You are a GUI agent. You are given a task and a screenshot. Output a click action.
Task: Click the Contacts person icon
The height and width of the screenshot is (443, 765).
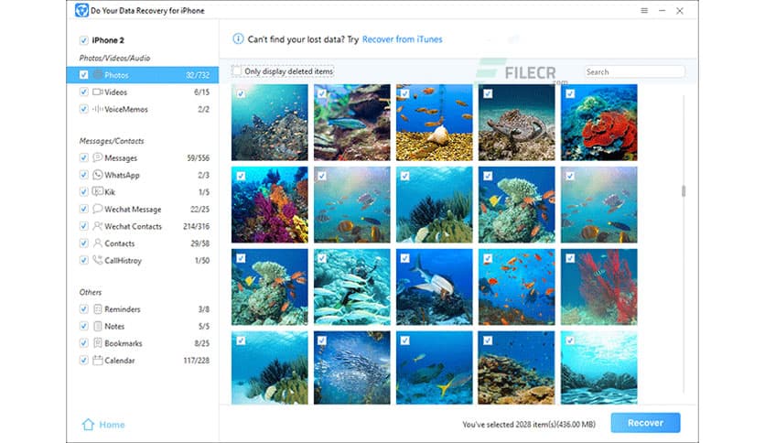[x=98, y=243]
